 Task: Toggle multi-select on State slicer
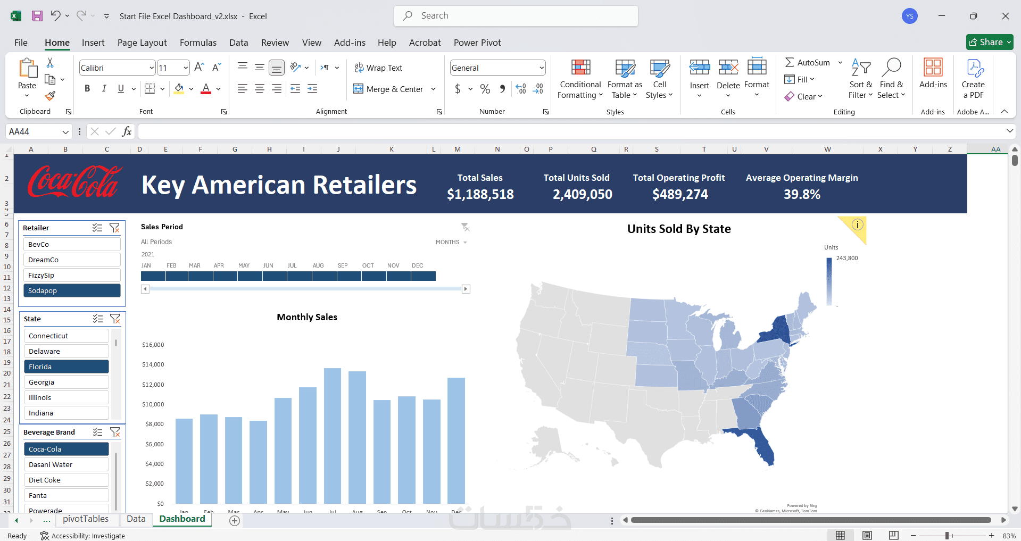click(98, 319)
